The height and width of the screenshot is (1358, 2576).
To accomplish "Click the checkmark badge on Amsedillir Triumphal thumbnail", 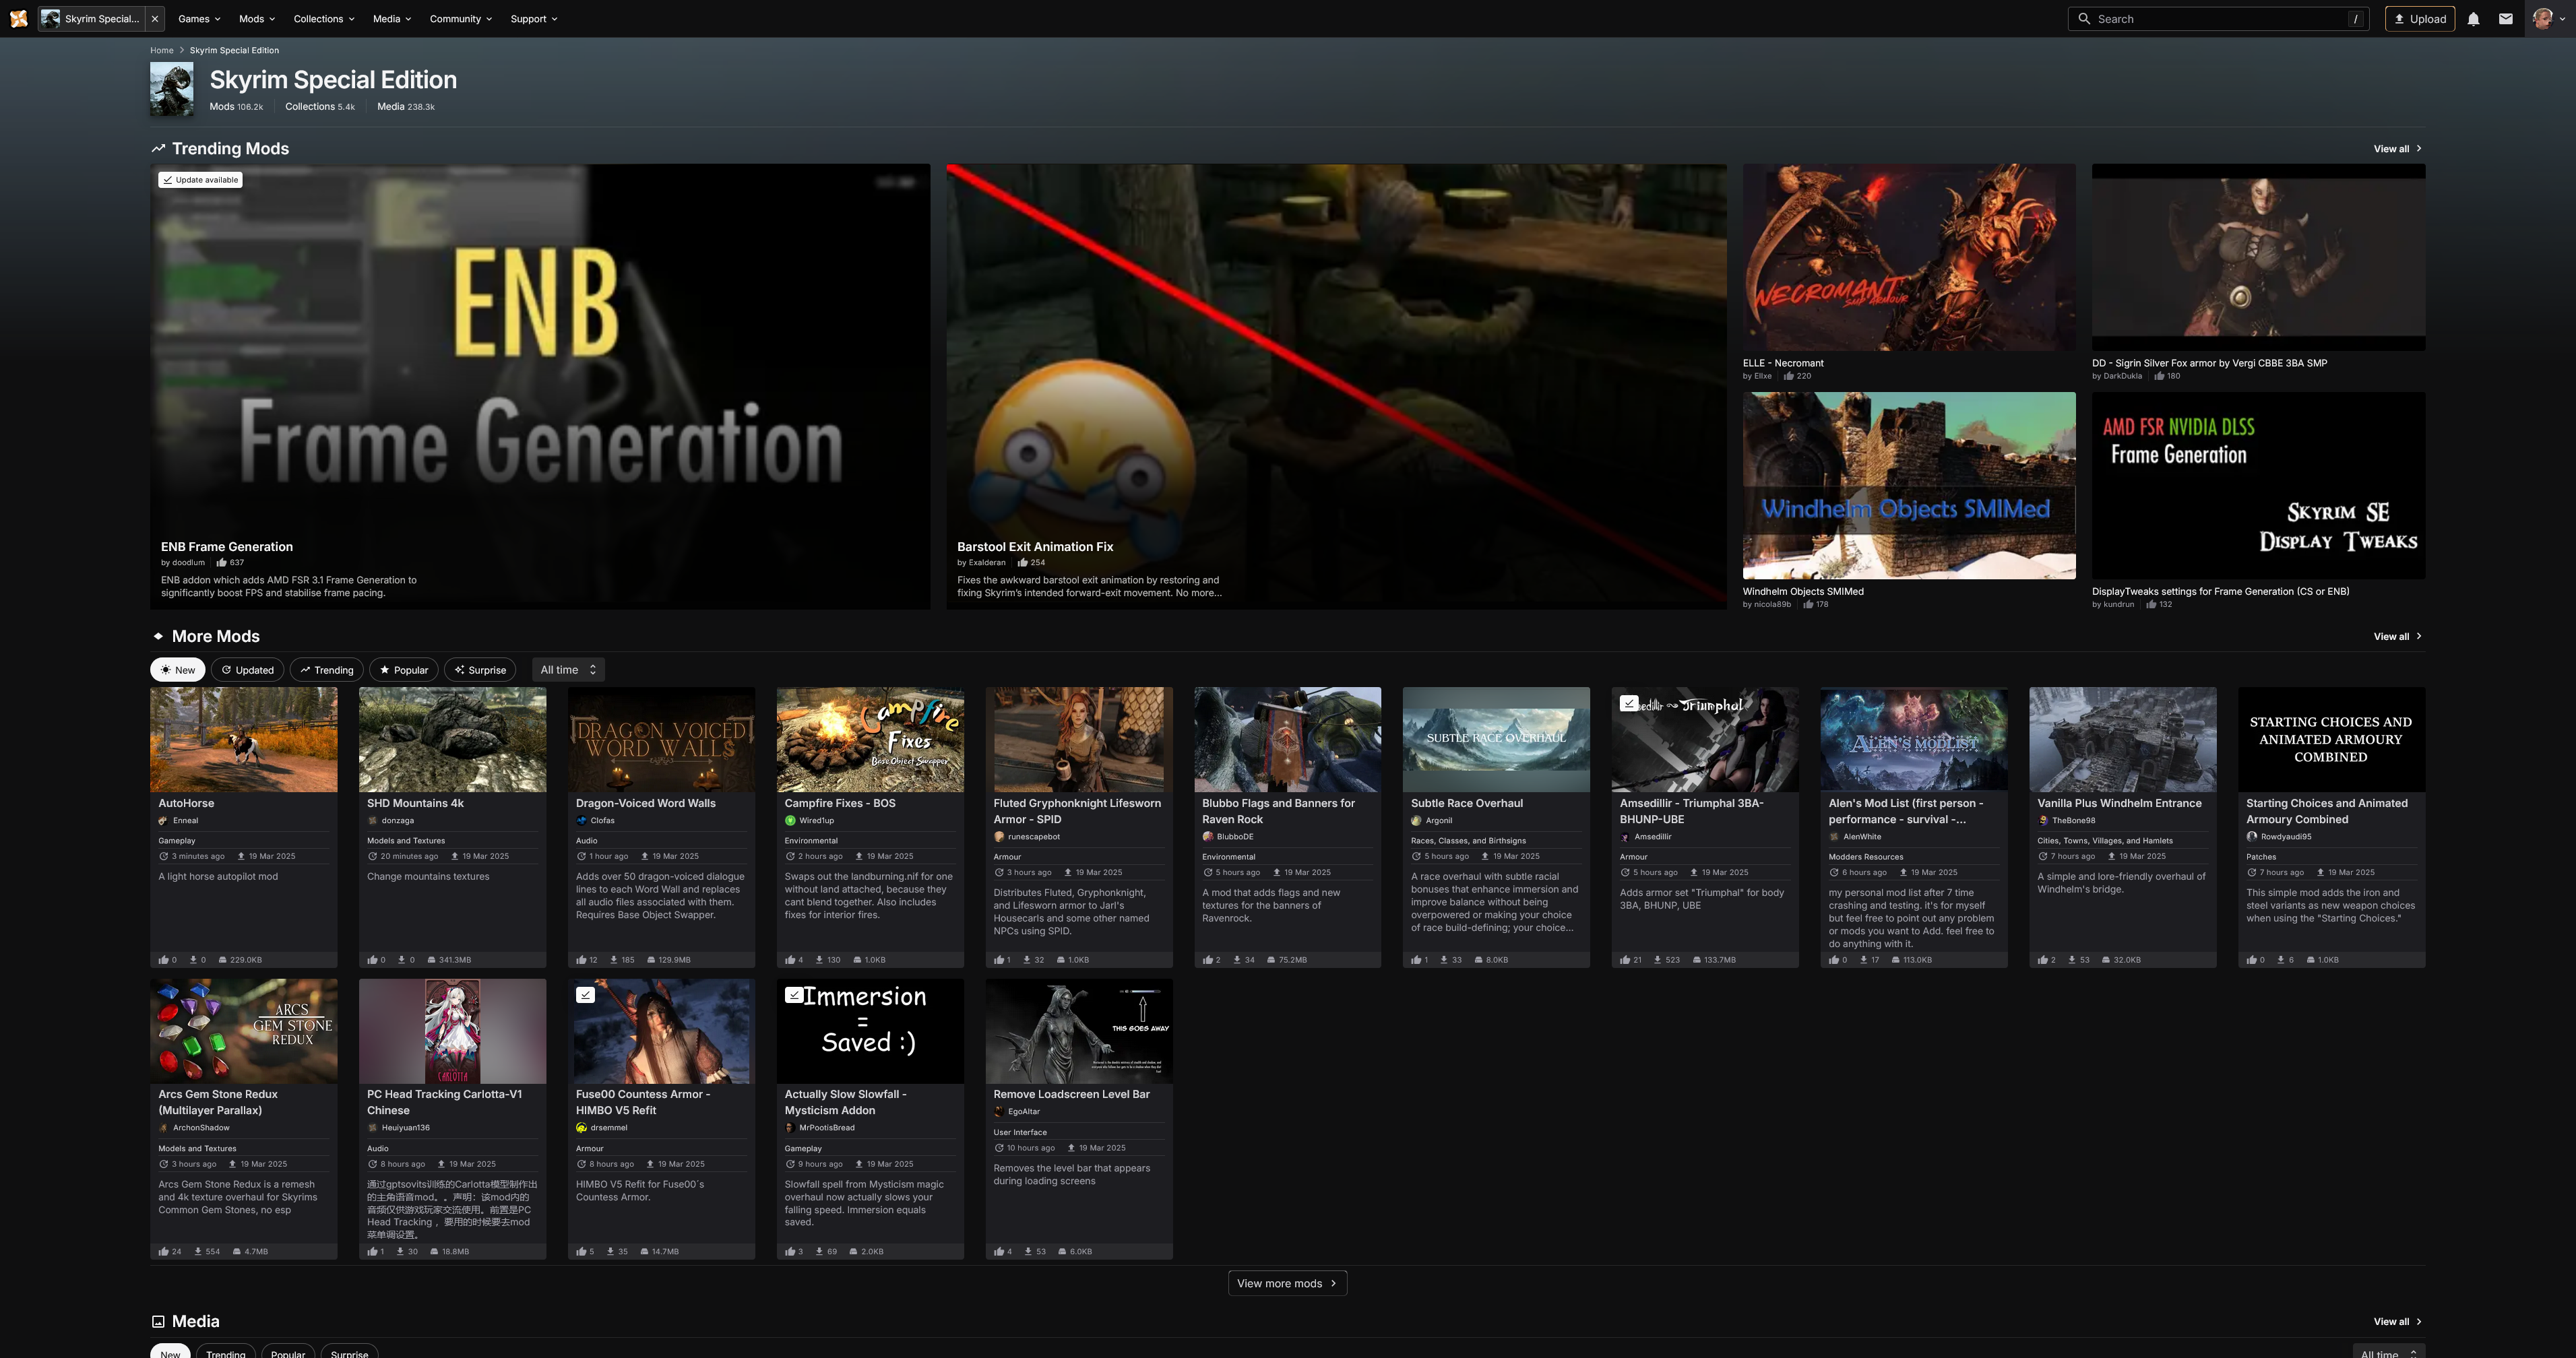I will [1629, 703].
